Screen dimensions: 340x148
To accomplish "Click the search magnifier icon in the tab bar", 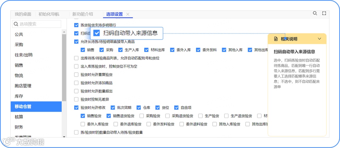I will 314,14.
